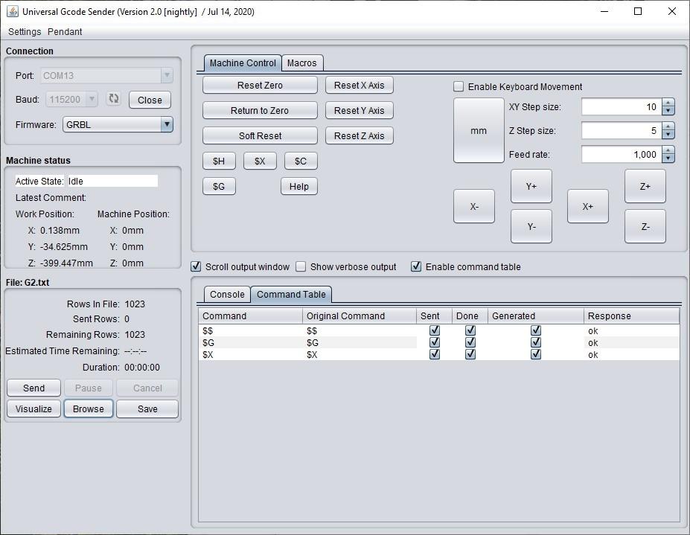The width and height of the screenshot is (690, 535).
Task: Send the G2.txt file
Action: (x=34, y=388)
